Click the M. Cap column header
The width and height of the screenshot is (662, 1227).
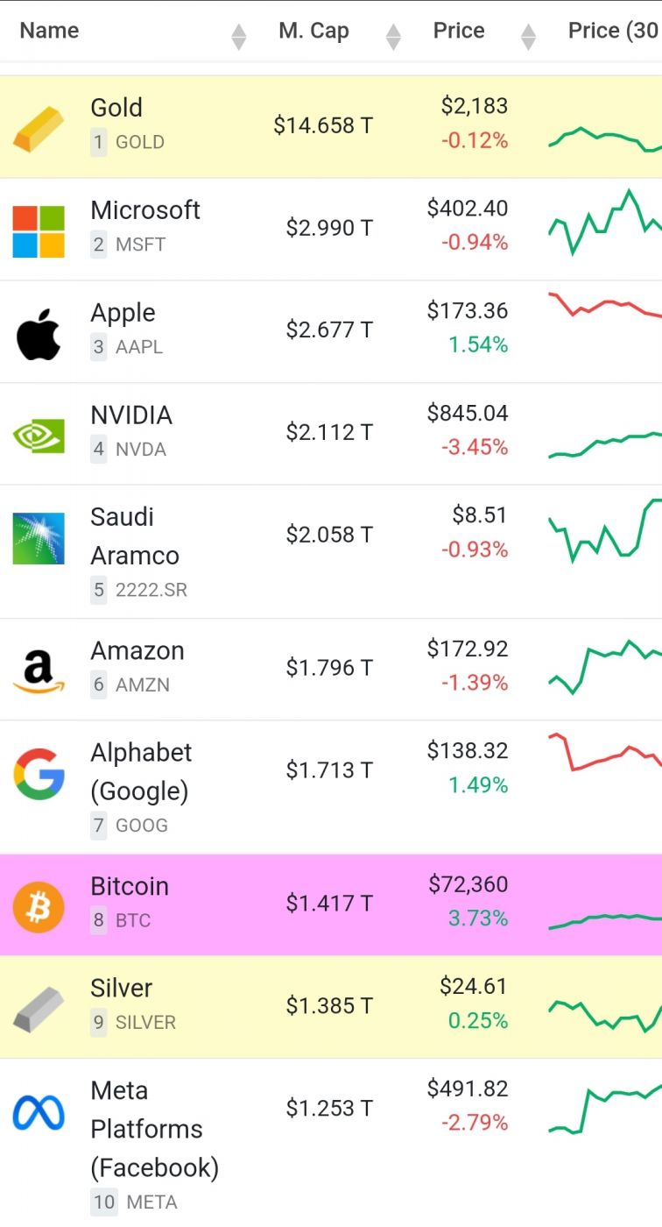313,31
